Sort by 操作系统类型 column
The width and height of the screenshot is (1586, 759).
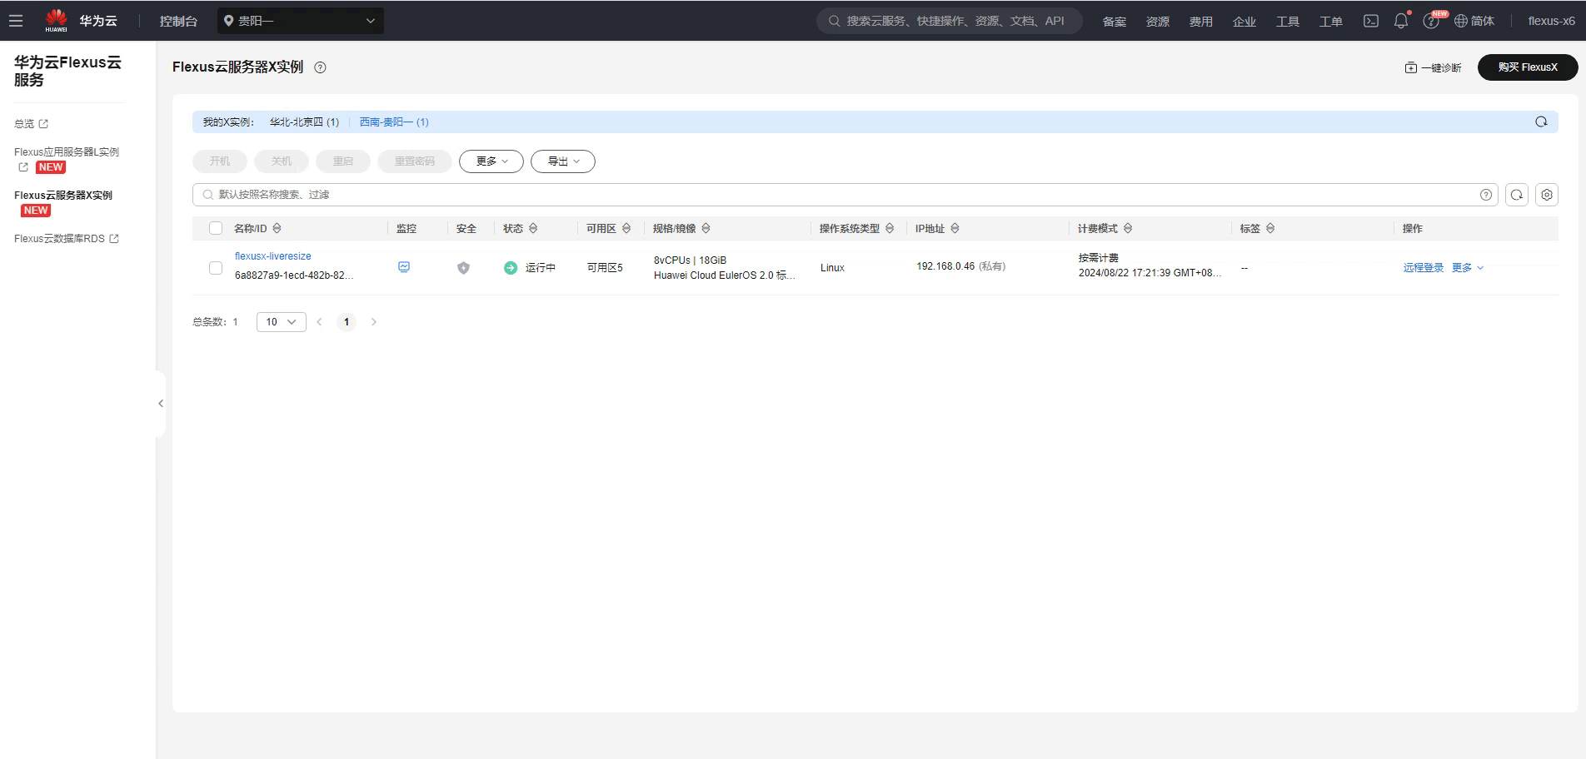(890, 228)
